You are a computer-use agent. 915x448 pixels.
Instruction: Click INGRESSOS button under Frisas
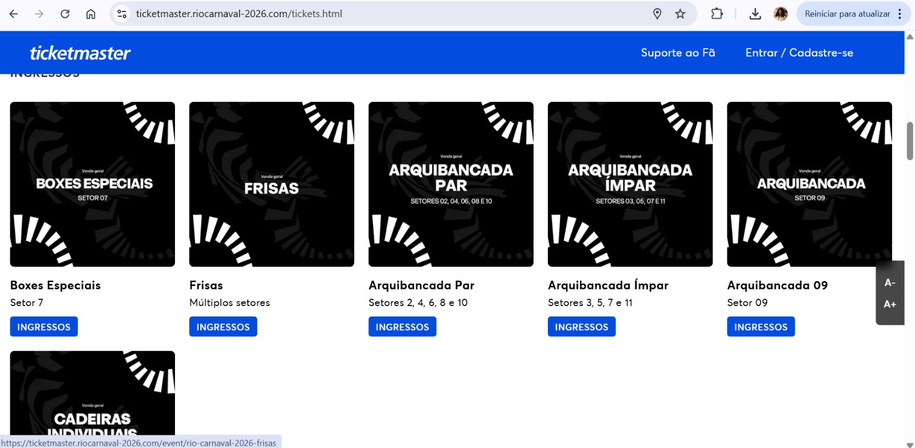[x=223, y=327]
